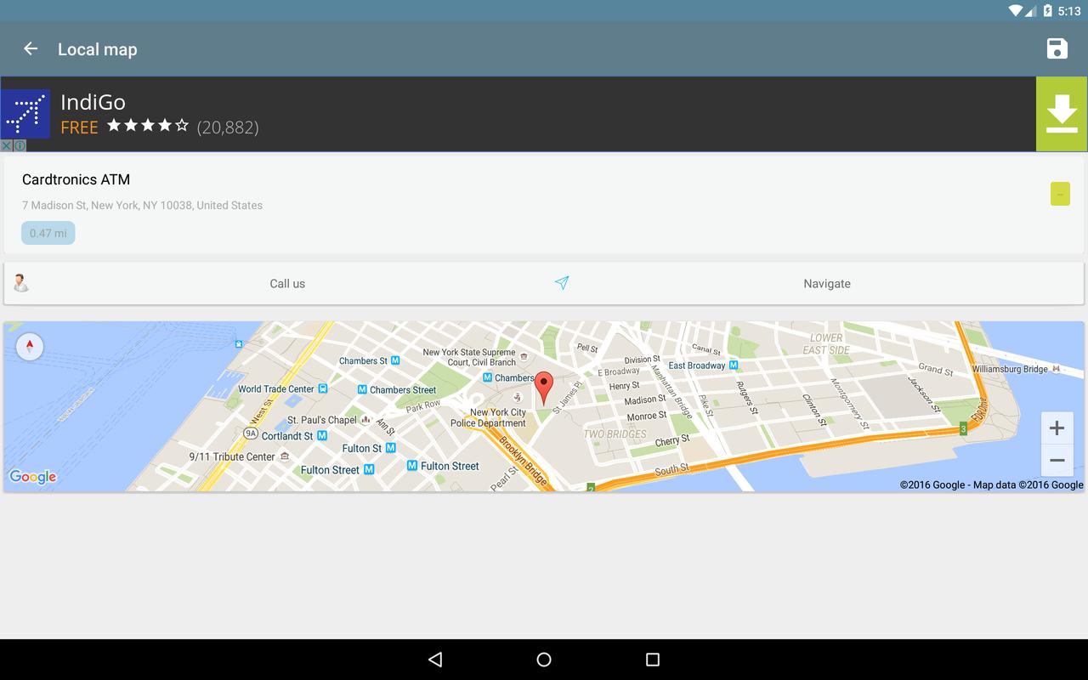The width and height of the screenshot is (1088, 680).
Task: Tap the red location pin on map
Action: 543,388
